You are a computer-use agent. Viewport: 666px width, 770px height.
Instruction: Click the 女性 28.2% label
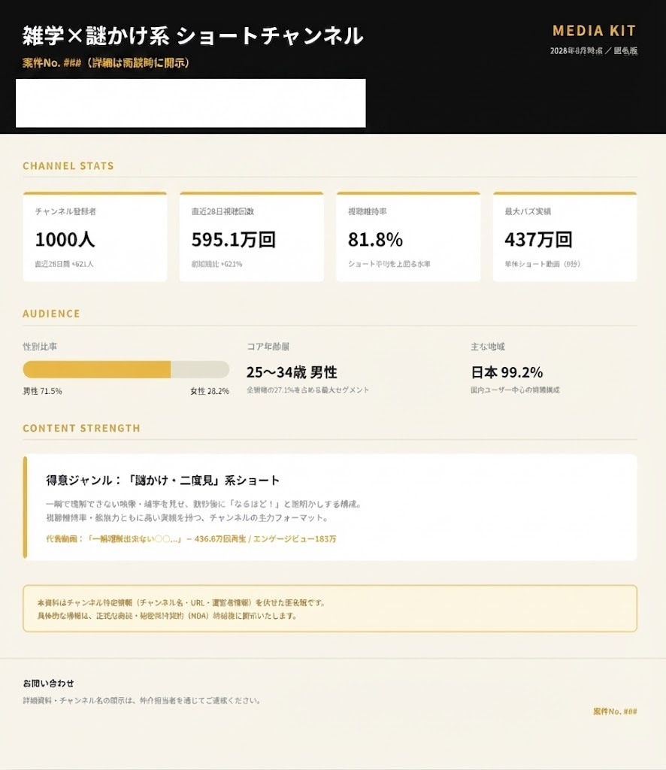(x=210, y=391)
